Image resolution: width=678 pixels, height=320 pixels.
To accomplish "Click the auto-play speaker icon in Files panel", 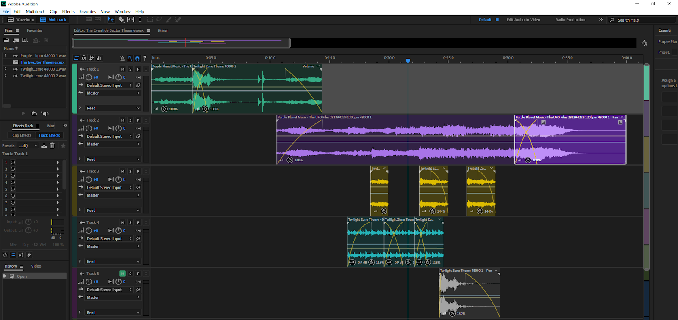I will (45, 113).
